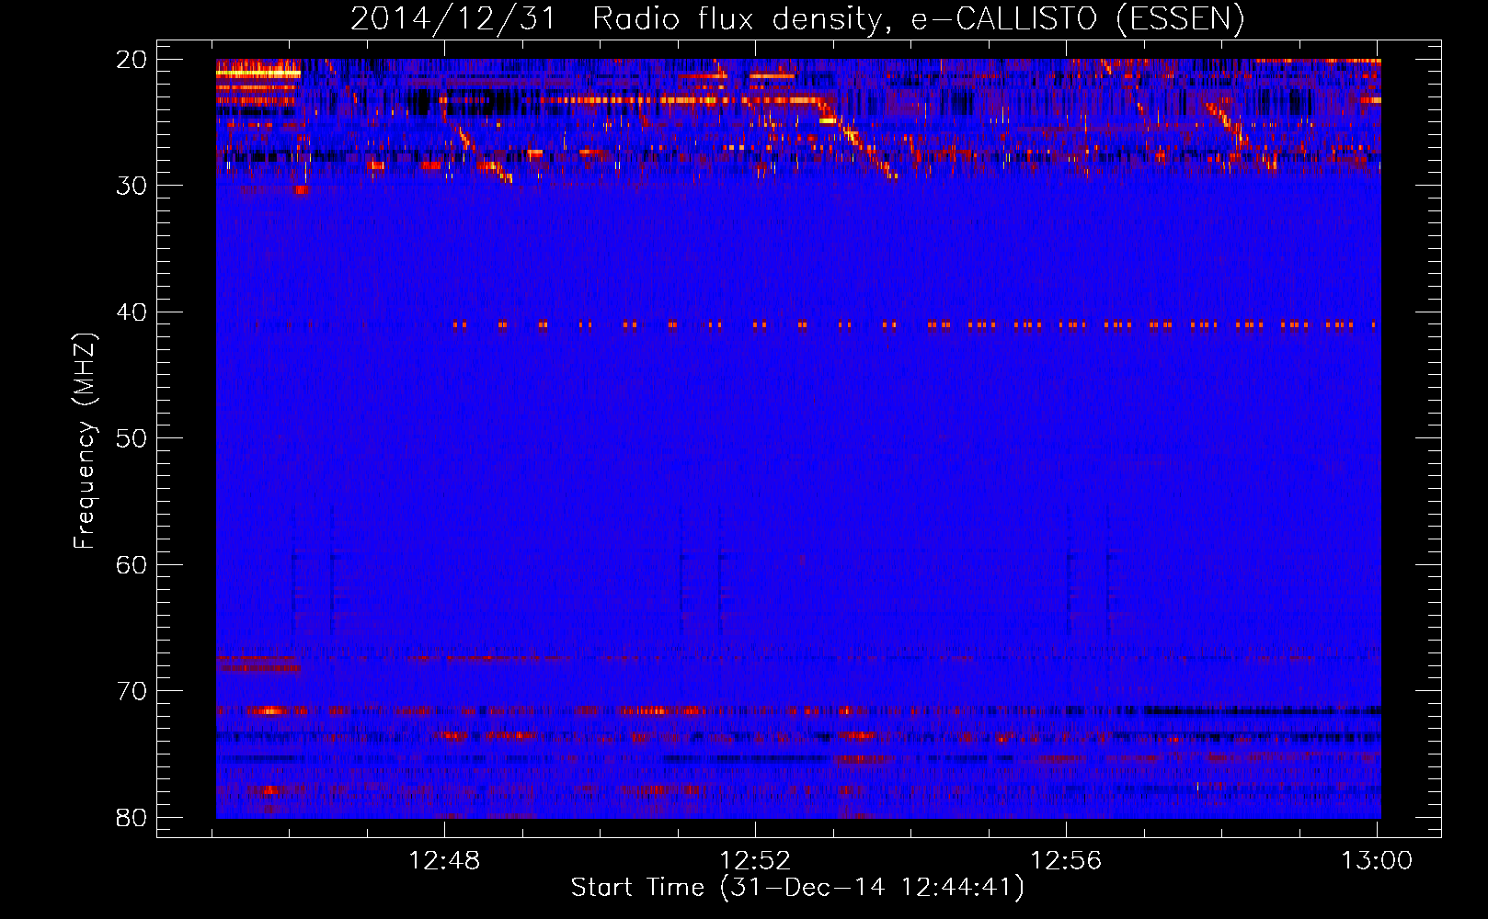Click the 20 frequency tick label

132,60
